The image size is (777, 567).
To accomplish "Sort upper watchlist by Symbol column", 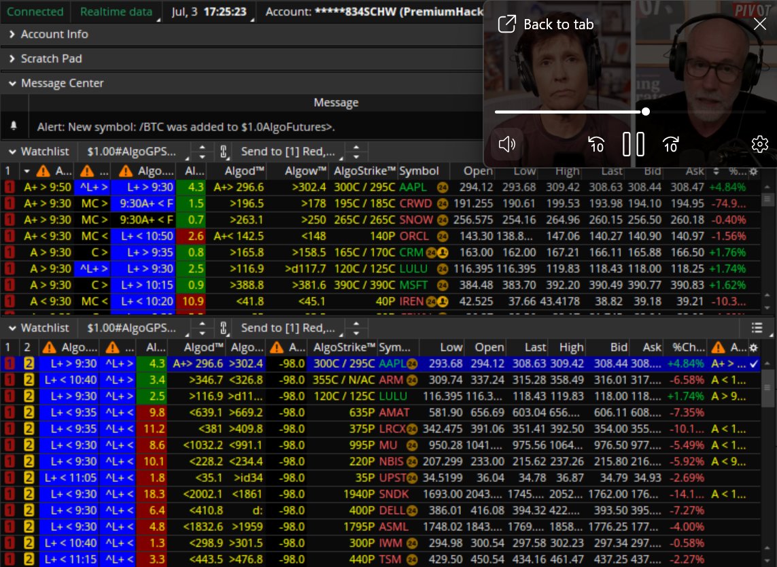I will click(x=419, y=171).
